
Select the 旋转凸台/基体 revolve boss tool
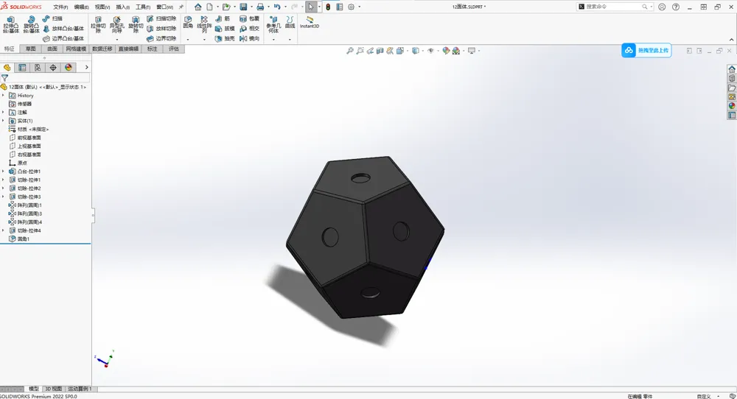click(31, 24)
